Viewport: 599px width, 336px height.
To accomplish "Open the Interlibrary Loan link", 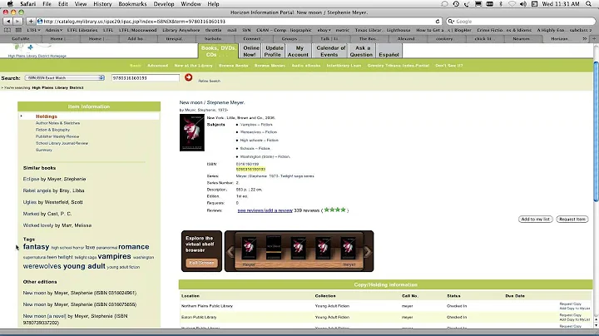I will point(344,66).
